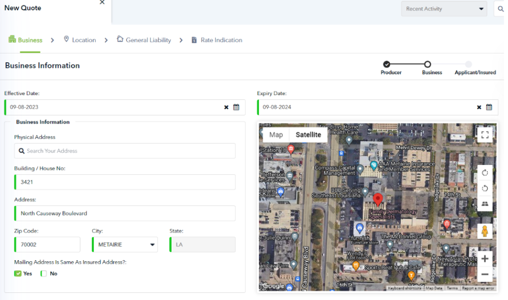Check No for same mailing address

[44, 274]
